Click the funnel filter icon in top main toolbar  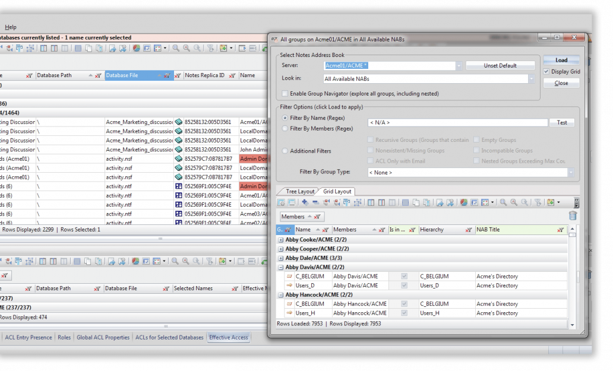tap(210, 48)
